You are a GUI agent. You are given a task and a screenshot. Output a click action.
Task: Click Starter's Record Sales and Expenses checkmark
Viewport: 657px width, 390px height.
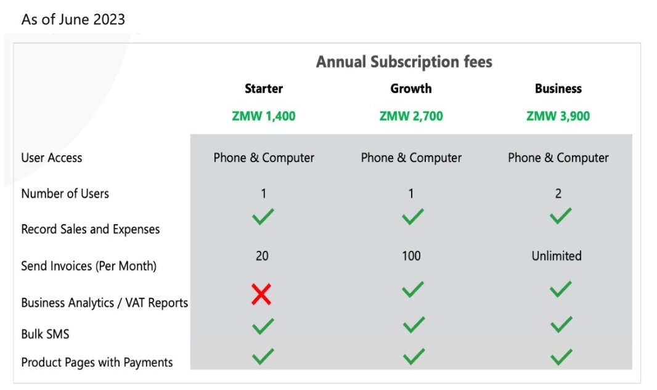[263, 217]
